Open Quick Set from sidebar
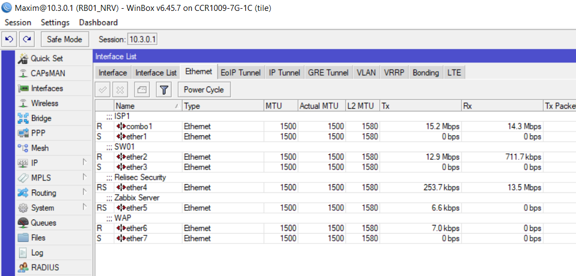 point(46,58)
